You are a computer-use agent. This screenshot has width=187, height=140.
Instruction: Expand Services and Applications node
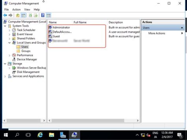click(x=5, y=76)
